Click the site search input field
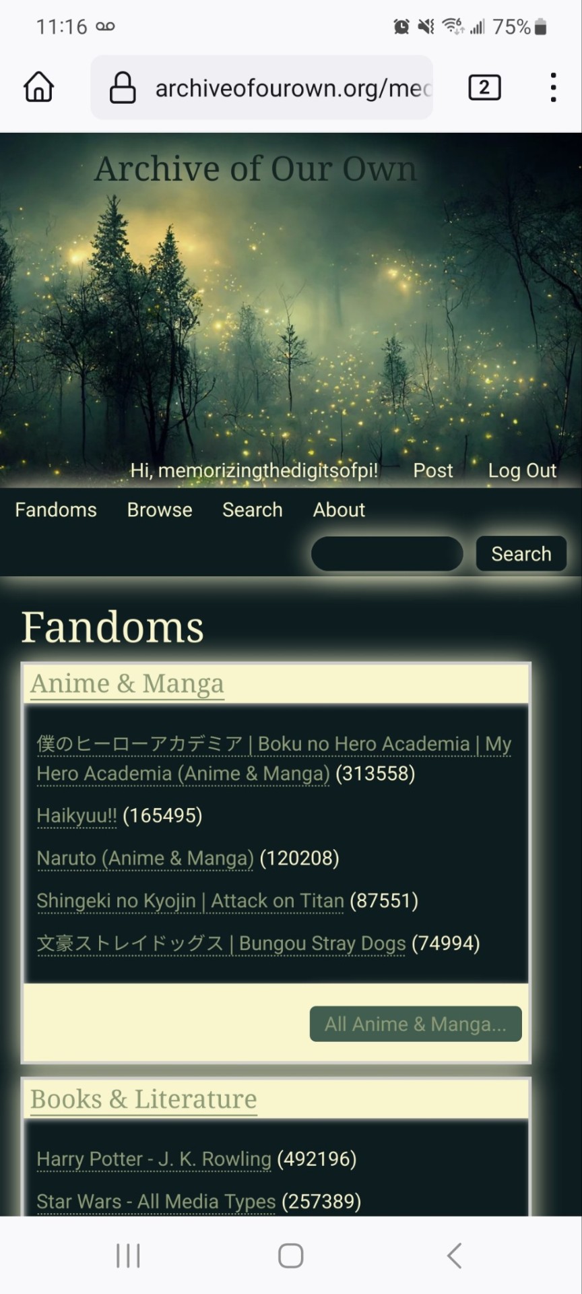 (x=387, y=554)
